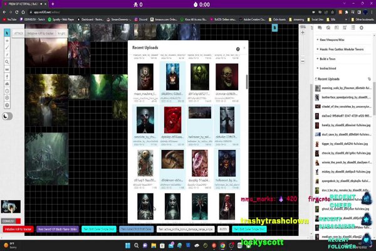This screenshot has width=376, height=251.
Task: Open the Twitch bookmark in bookmarks bar
Action: click(x=33, y=19)
